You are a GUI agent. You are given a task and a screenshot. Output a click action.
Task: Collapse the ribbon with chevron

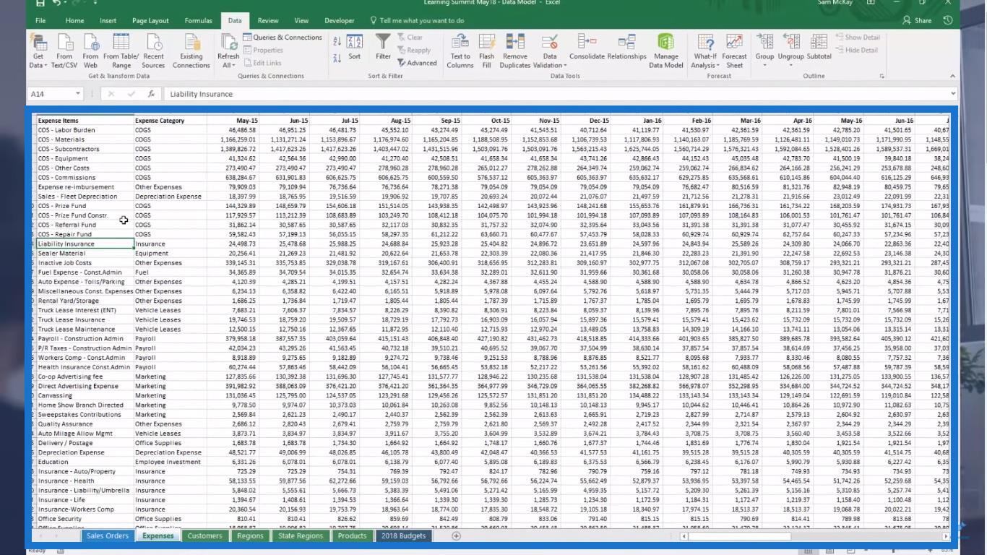[952, 76]
